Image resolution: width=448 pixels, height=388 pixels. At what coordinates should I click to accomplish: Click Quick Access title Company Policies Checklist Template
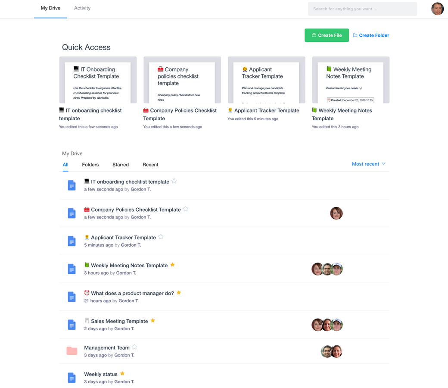(x=180, y=114)
